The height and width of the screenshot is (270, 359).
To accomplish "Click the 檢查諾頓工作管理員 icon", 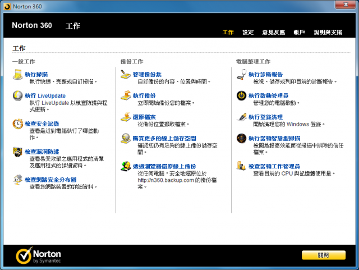I will (x=241, y=166).
